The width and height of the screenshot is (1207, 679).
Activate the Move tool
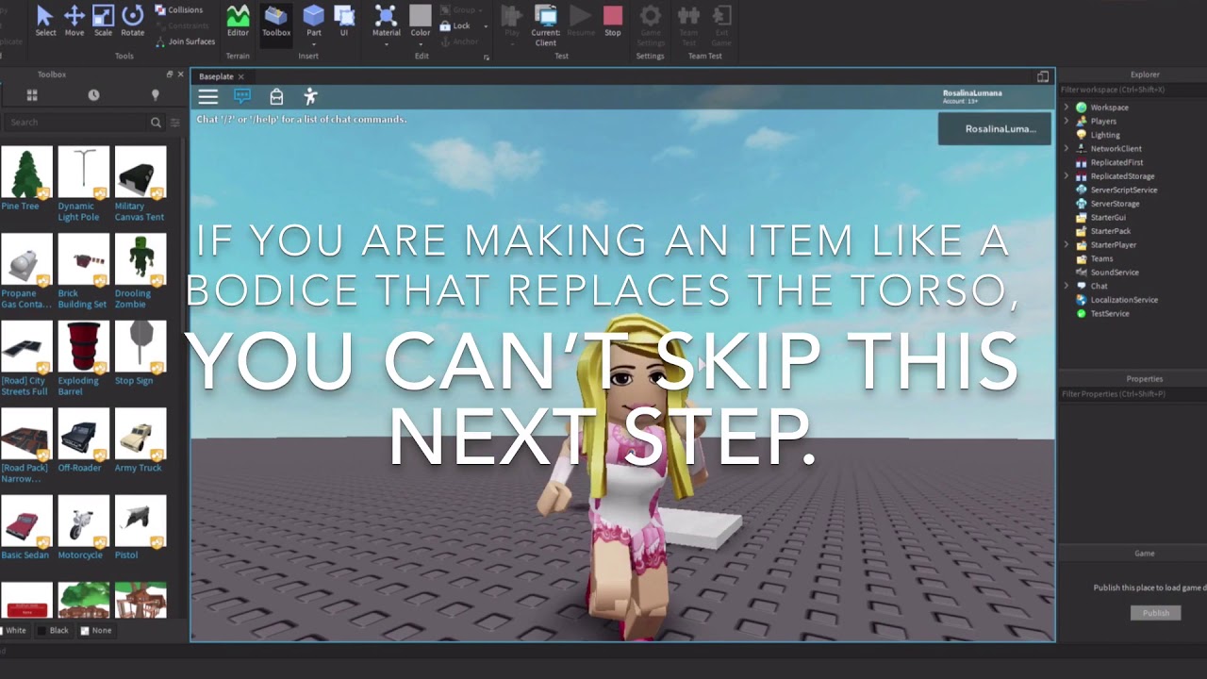pyautogui.click(x=74, y=20)
